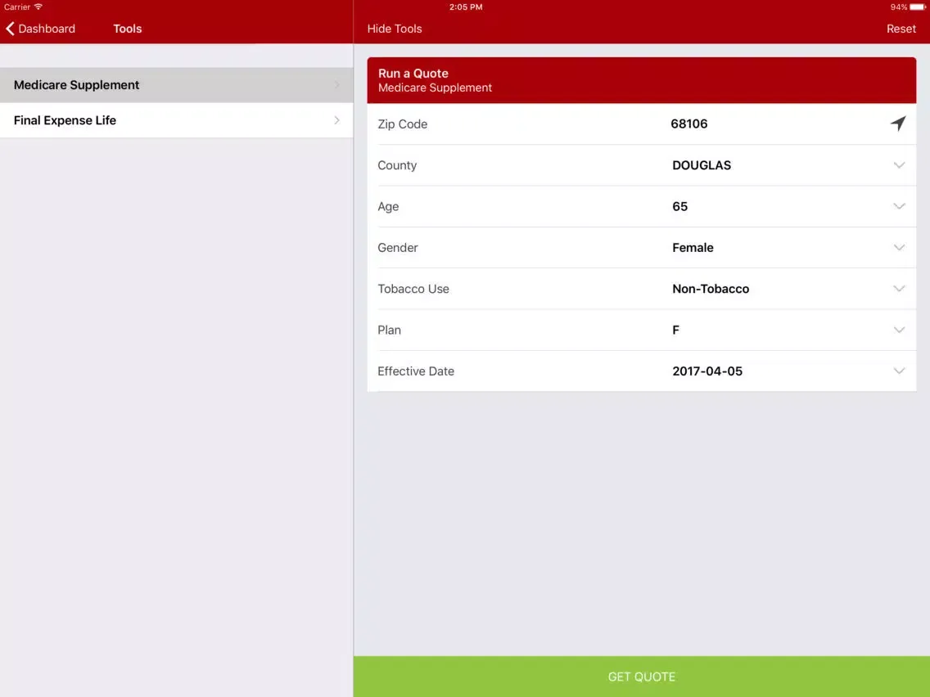The image size is (930, 697).
Task: Tap the 2:05 PM clock
Action: [x=466, y=7]
